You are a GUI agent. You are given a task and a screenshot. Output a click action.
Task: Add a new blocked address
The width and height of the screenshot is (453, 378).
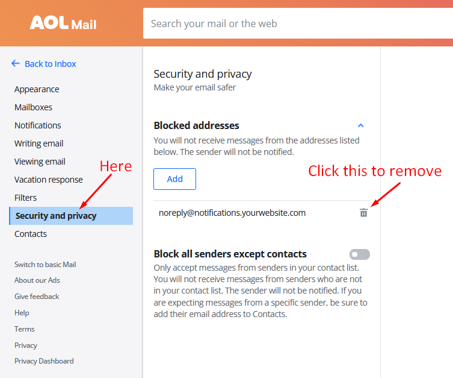click(175, 179)
